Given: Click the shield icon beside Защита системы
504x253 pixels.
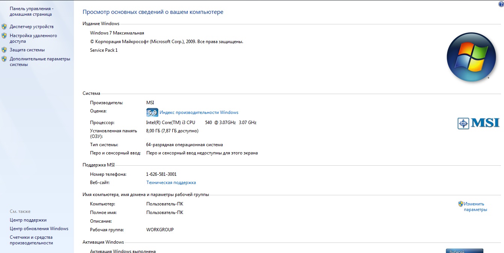Looking at the screenshot, I should (x=4, y=50).
